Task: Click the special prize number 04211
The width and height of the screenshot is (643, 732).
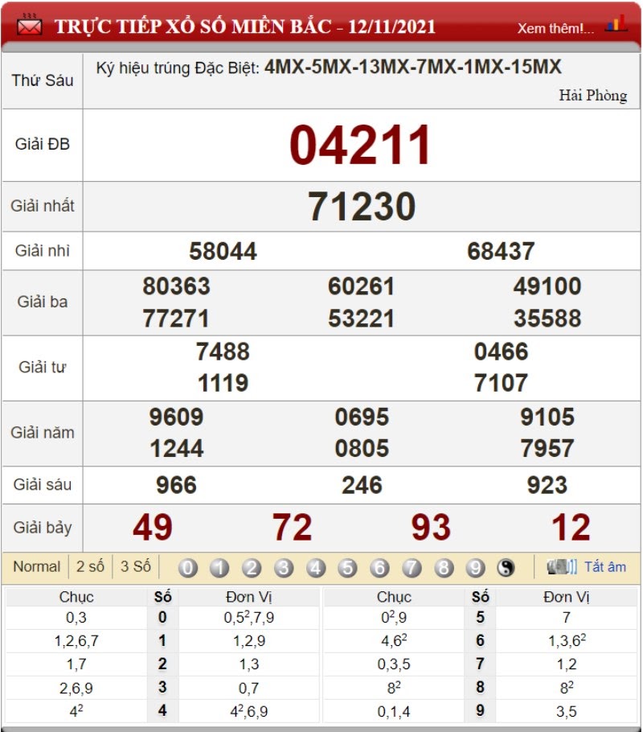Action: coord(360,145)
